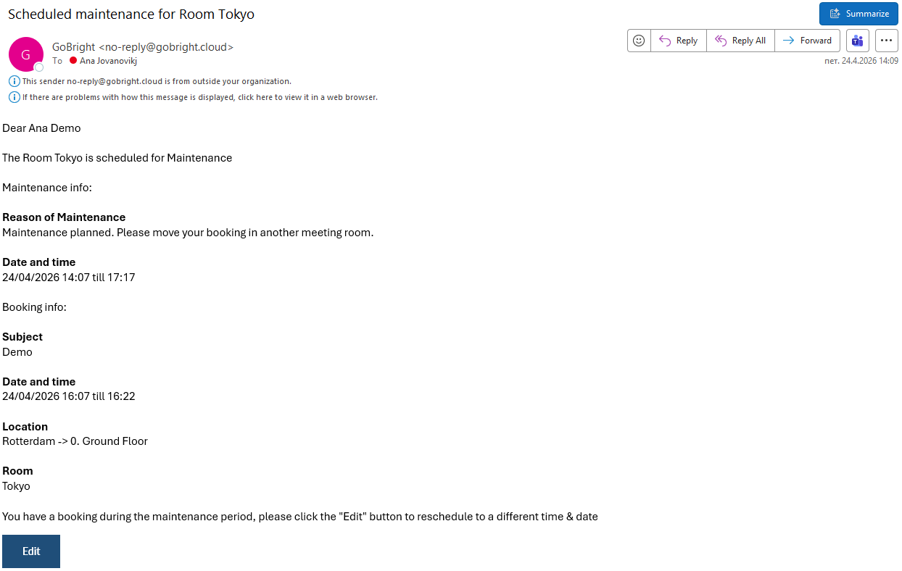902x571 pixels.
Task: Open recipient Ana Jovanovikj's contact card
Action: tap(108, 61)
